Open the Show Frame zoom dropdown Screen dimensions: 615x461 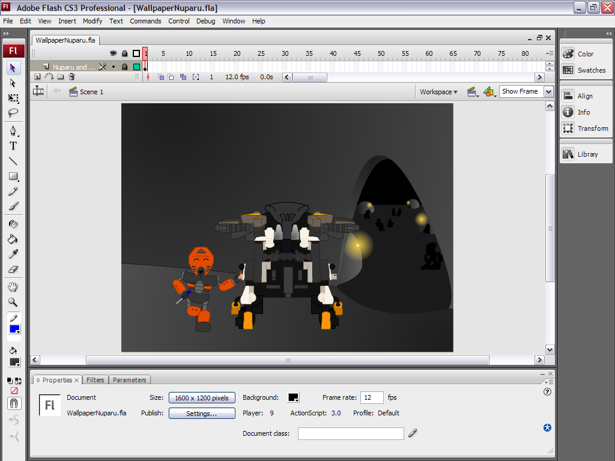tap(548, 92)
